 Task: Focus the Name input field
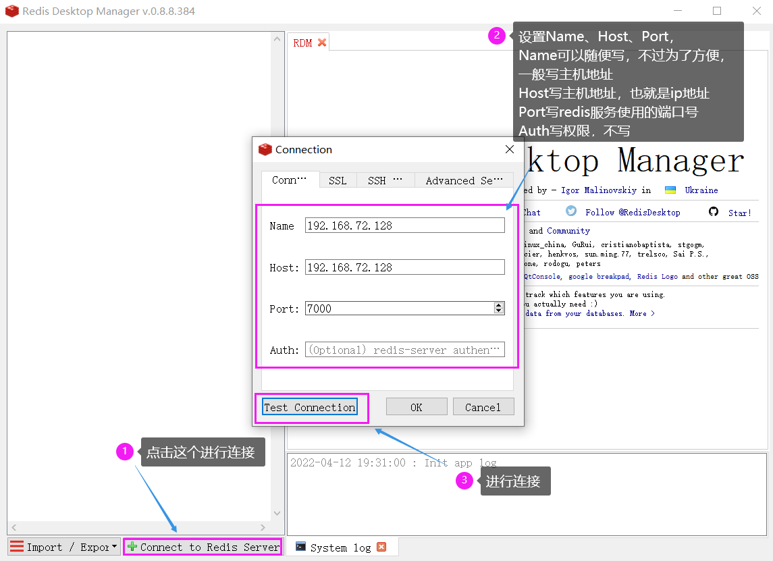point(405,225)
